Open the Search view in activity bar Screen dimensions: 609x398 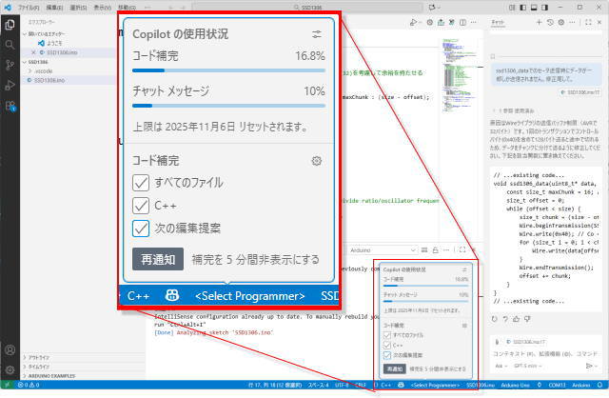pyautogui.click(x=10, y=45)
